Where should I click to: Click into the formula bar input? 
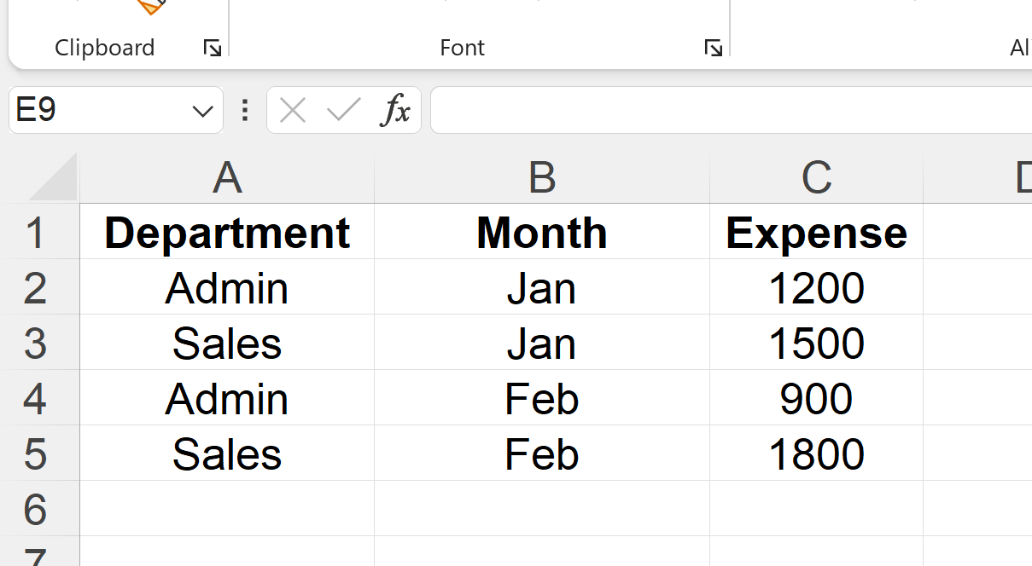point(731,110)
